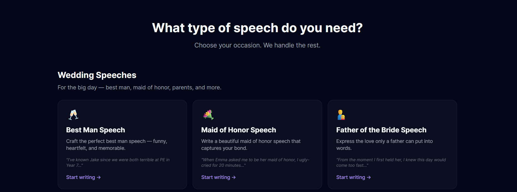The height and width of the screenshot is (192, 517).
Task: Click the arrow icon next to Father of the Bride's Start writing
Action: [369, 177]
